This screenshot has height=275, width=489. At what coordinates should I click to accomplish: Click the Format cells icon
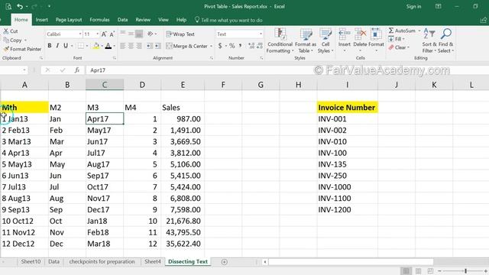click(376, 34)
